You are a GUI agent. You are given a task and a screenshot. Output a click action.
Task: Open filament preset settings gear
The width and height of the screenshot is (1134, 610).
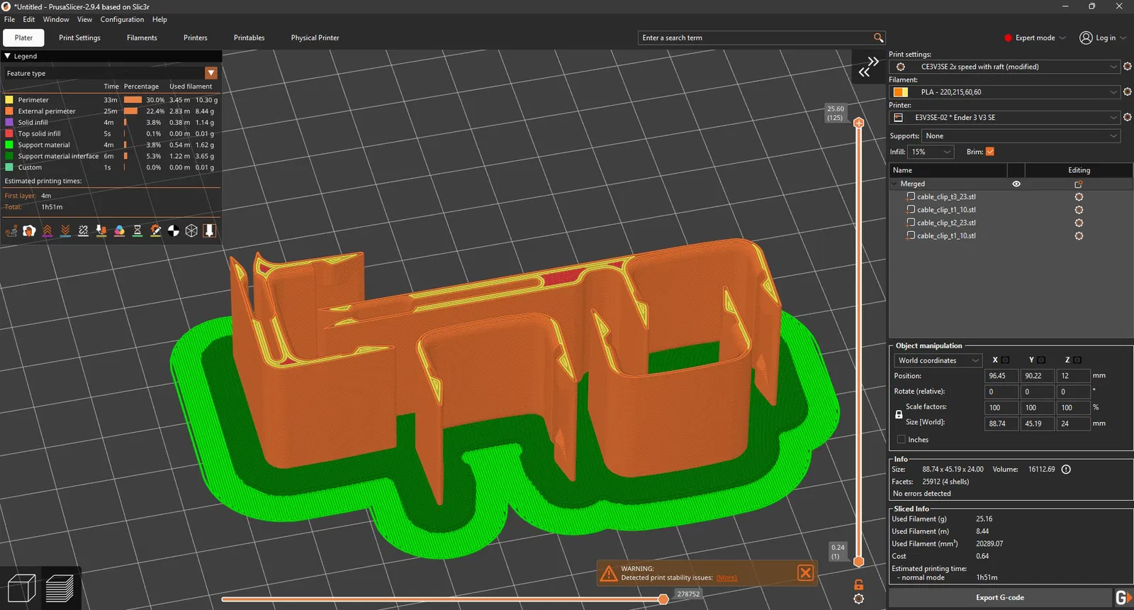click(1128, 92)
